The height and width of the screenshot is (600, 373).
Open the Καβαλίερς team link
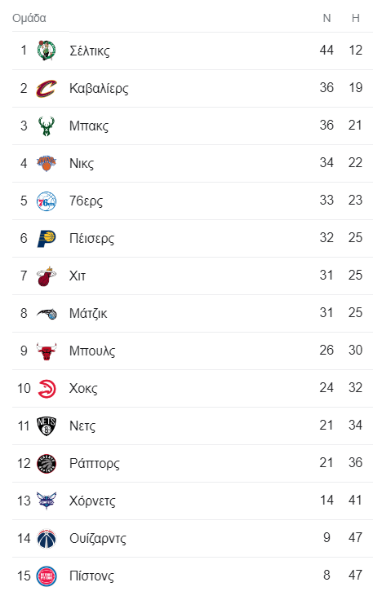(99, 88)
